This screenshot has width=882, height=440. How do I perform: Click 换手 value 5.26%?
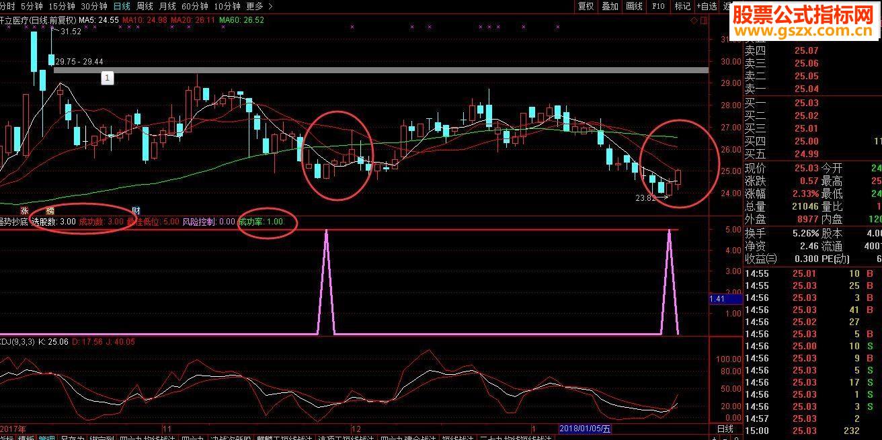tap(805, 234)
